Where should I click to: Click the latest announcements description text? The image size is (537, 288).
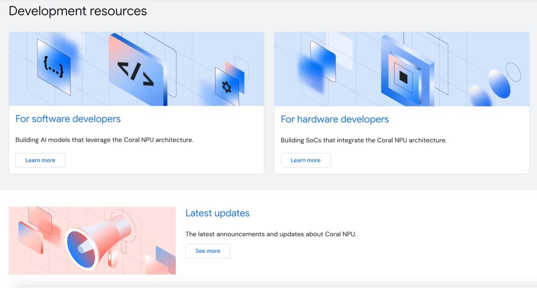271,234
